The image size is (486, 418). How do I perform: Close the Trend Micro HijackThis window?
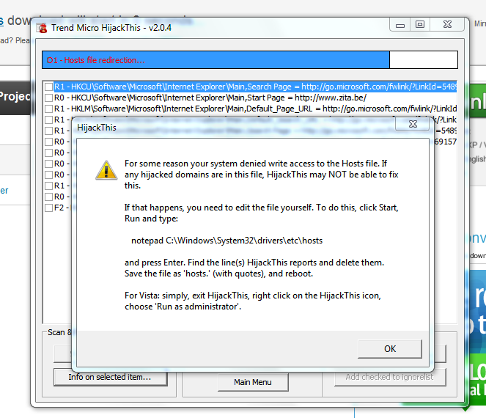447,25
